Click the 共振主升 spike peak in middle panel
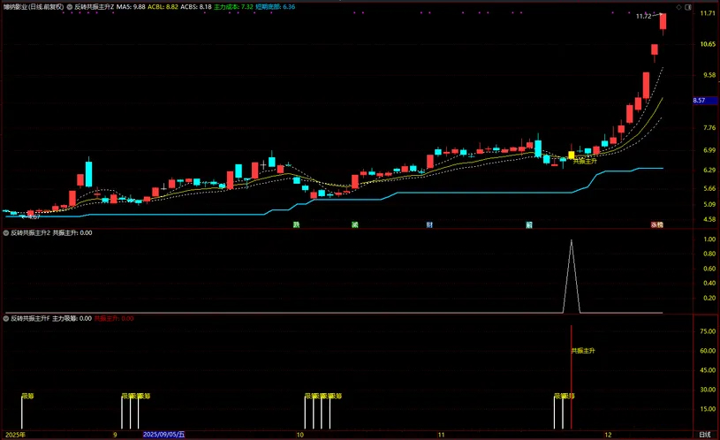This screenshot has height=440, width=720. [571, 240]
